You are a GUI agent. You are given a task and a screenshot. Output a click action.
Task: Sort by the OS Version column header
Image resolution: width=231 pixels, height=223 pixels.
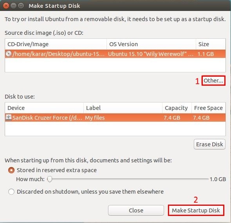coord(151,44)
